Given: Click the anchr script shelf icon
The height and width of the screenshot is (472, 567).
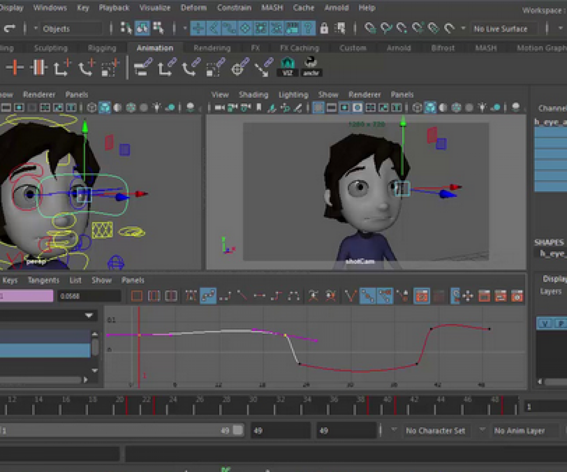Looking at the screenshot, I should (311, 67).
